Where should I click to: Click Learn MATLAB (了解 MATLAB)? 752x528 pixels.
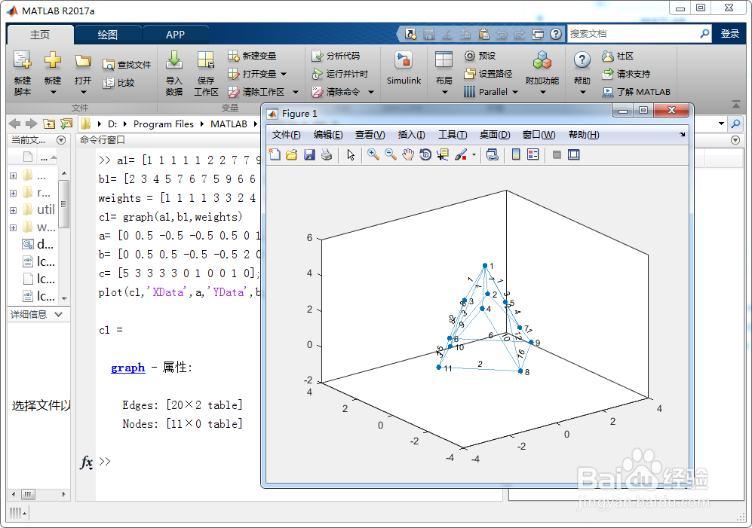pyautogui.click(x=636, y=91)
